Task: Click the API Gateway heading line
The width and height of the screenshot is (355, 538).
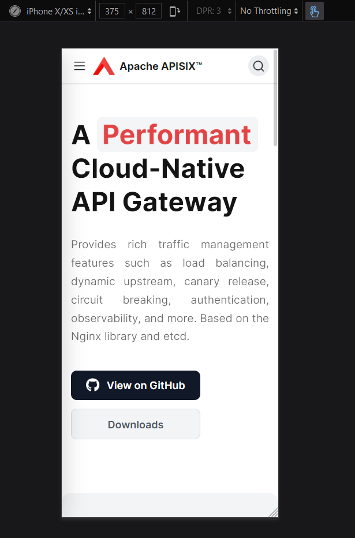Action: tap(154, 202)
